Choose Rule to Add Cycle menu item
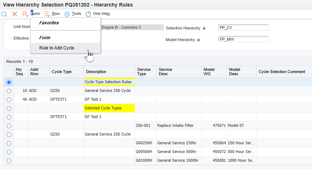The image size is (312, 169). point(57,48)
